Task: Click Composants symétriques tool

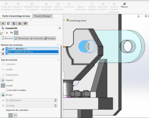Action: coord(46,7)
